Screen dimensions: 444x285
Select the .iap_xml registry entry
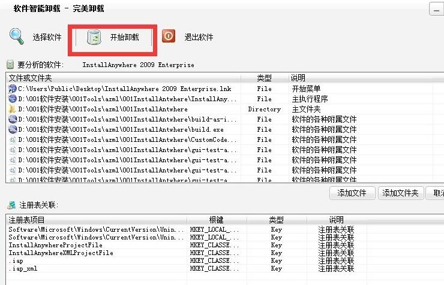[x=23, y=269]
